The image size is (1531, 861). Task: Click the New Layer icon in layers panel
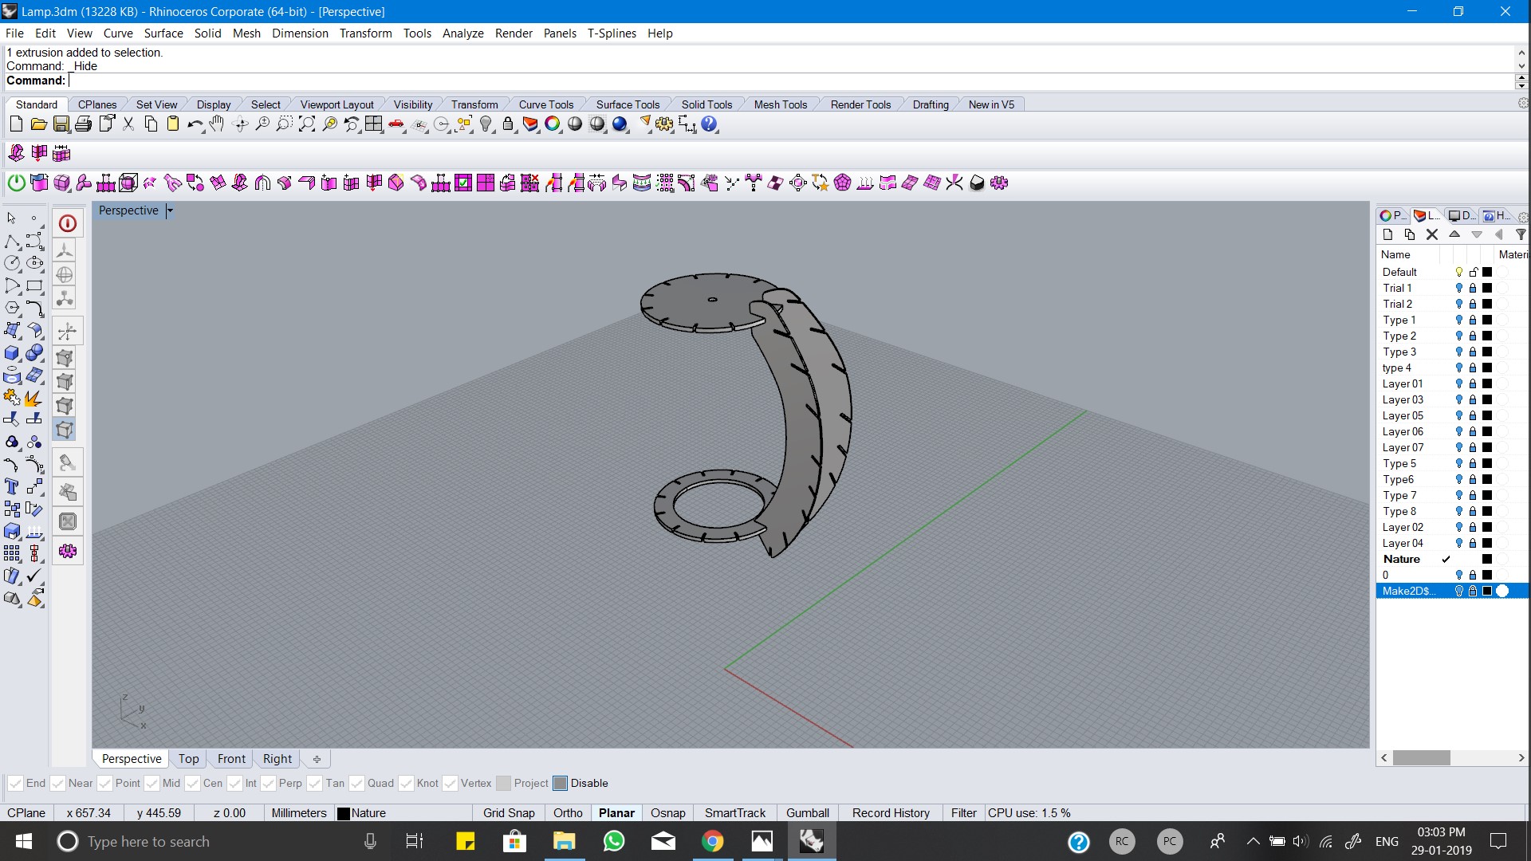point(1387,234)
